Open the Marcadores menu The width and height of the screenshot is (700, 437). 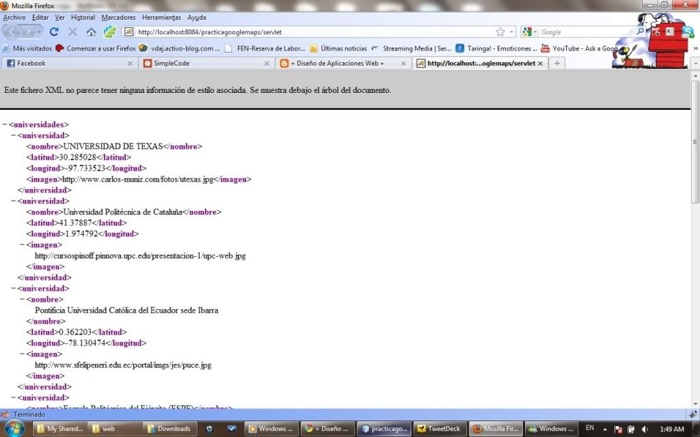(118, 17)
